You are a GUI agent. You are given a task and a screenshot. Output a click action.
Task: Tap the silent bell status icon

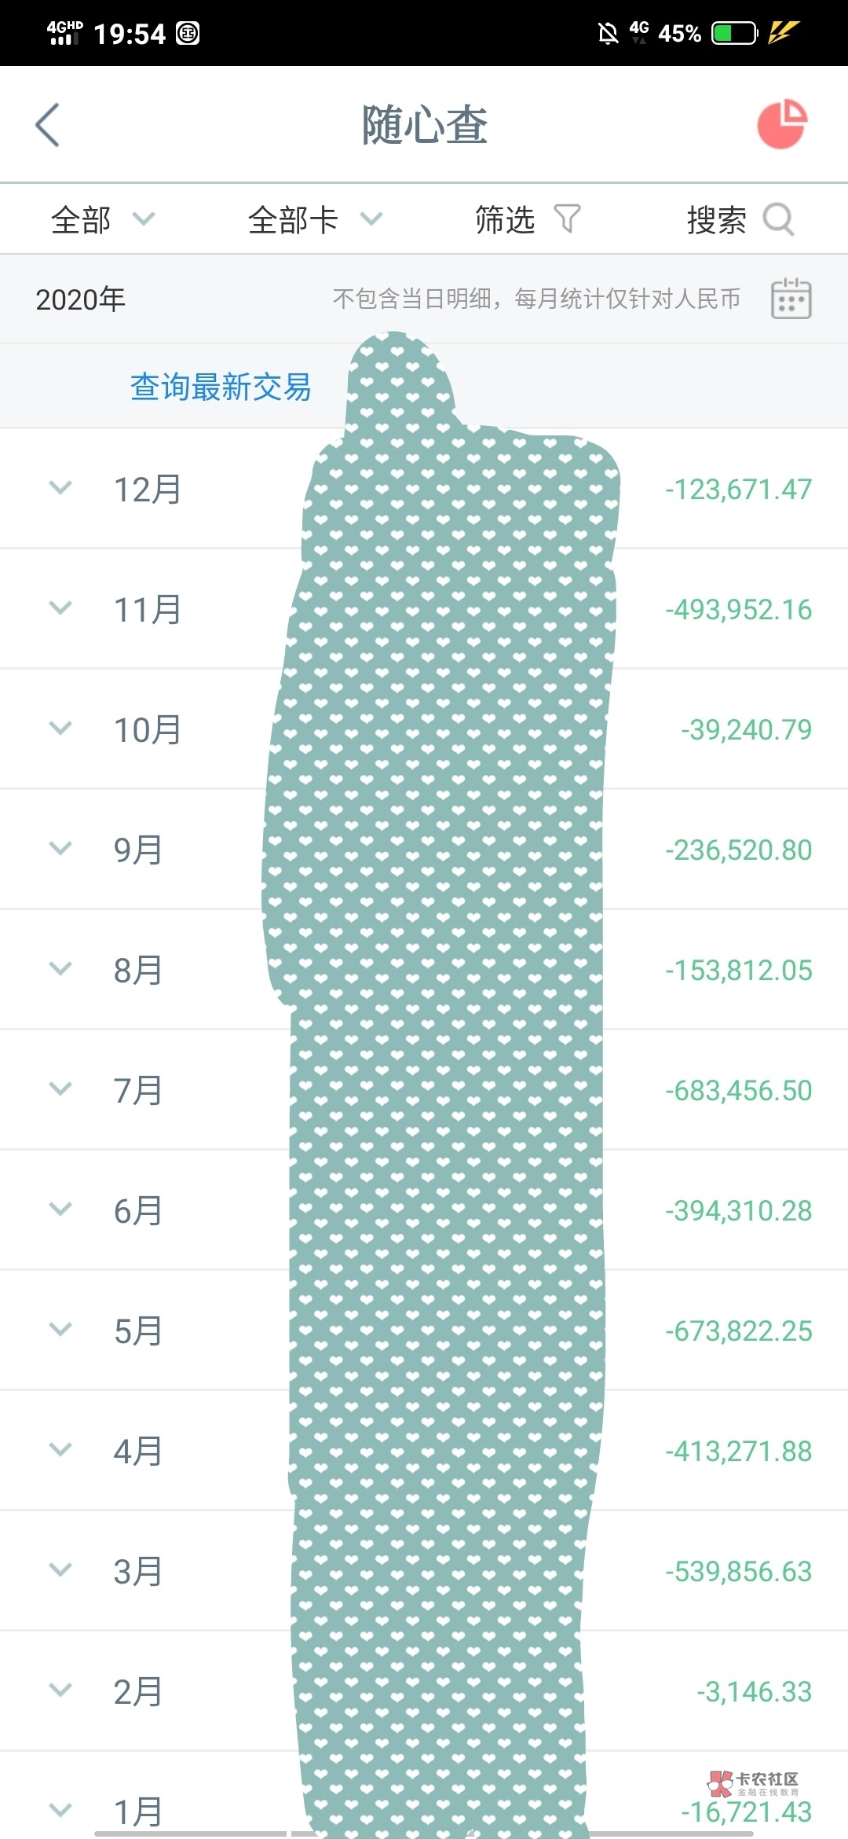coord(608,33)
